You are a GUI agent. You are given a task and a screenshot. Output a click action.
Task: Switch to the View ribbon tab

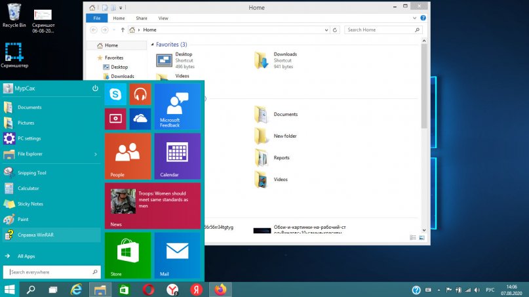[163, 18]
